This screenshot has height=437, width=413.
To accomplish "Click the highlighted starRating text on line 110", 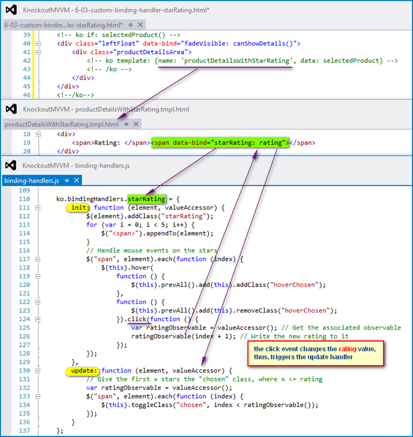I will 147,199.
